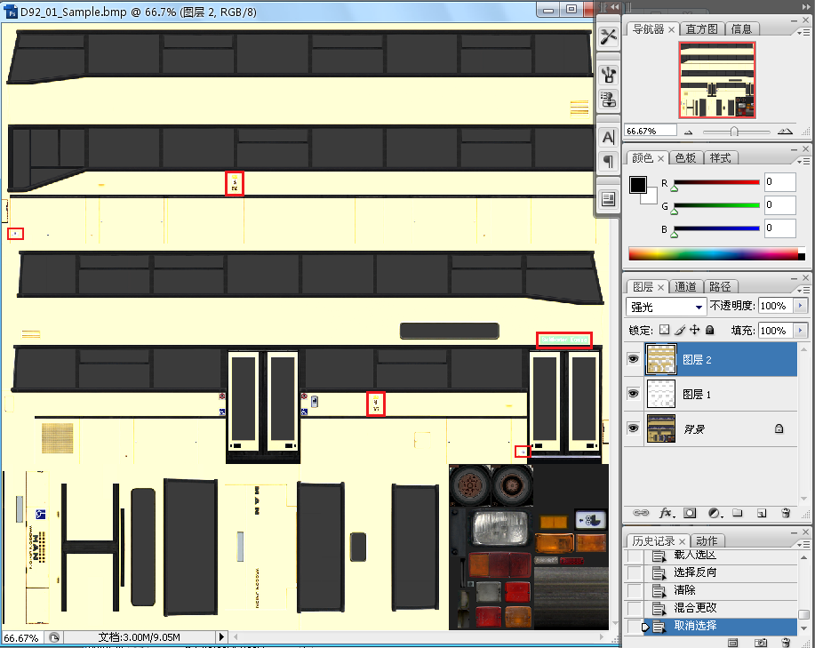Screen dimensions: 815x648
Task: Open the History panel options menu
Action: click(x=803, y=544)
